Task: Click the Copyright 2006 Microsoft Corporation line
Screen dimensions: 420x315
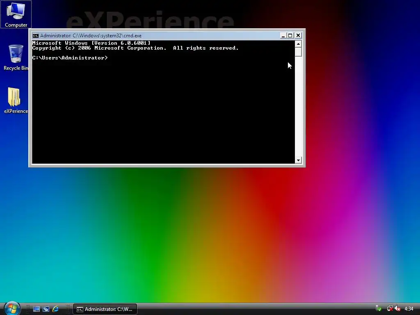Action: coord(135,48)
